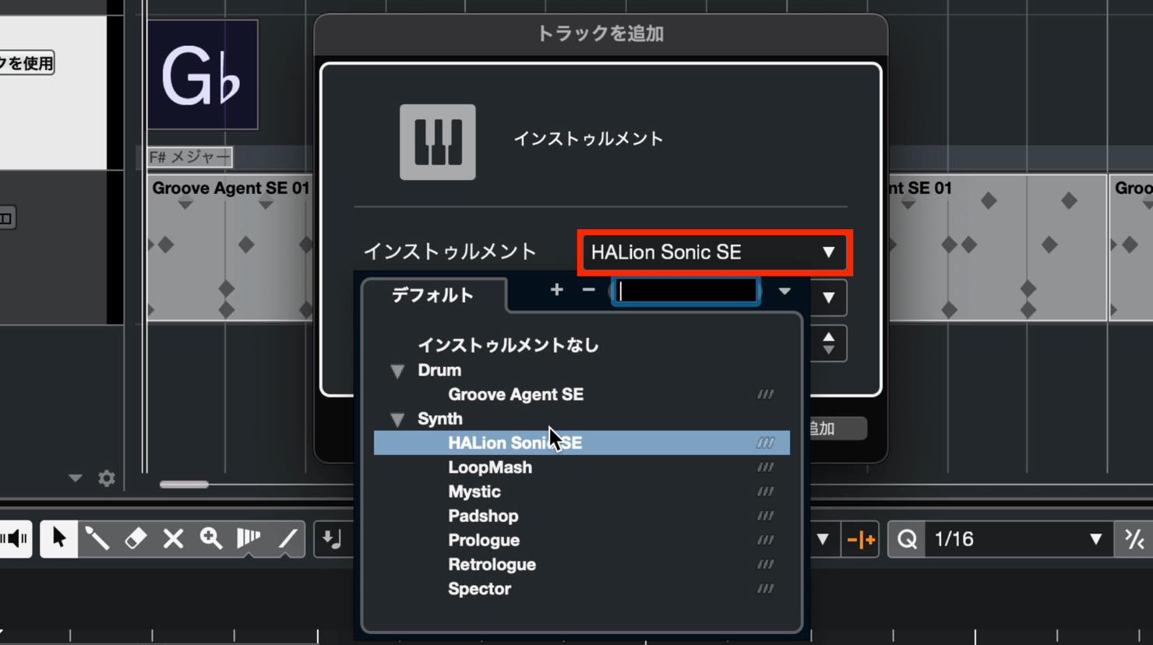This screenshot has height=645, width=1153.
Task: Click the stripes icon beside Spector
Action: (x=766, y=589)
